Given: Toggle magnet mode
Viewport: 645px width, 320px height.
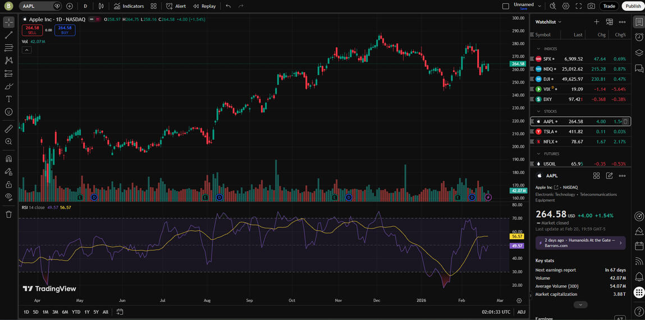Looking at the screenshot, I should click(8, 159).
